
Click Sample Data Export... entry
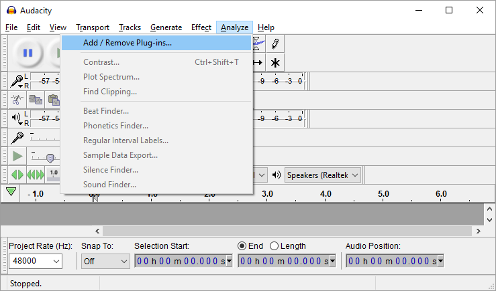[156, 155]
